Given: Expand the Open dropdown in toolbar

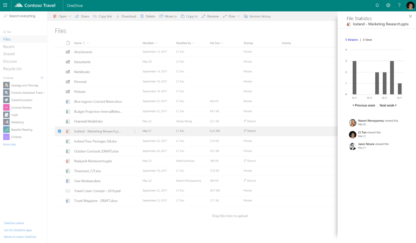Looking at the screenshot, I should tap(70, 16).
